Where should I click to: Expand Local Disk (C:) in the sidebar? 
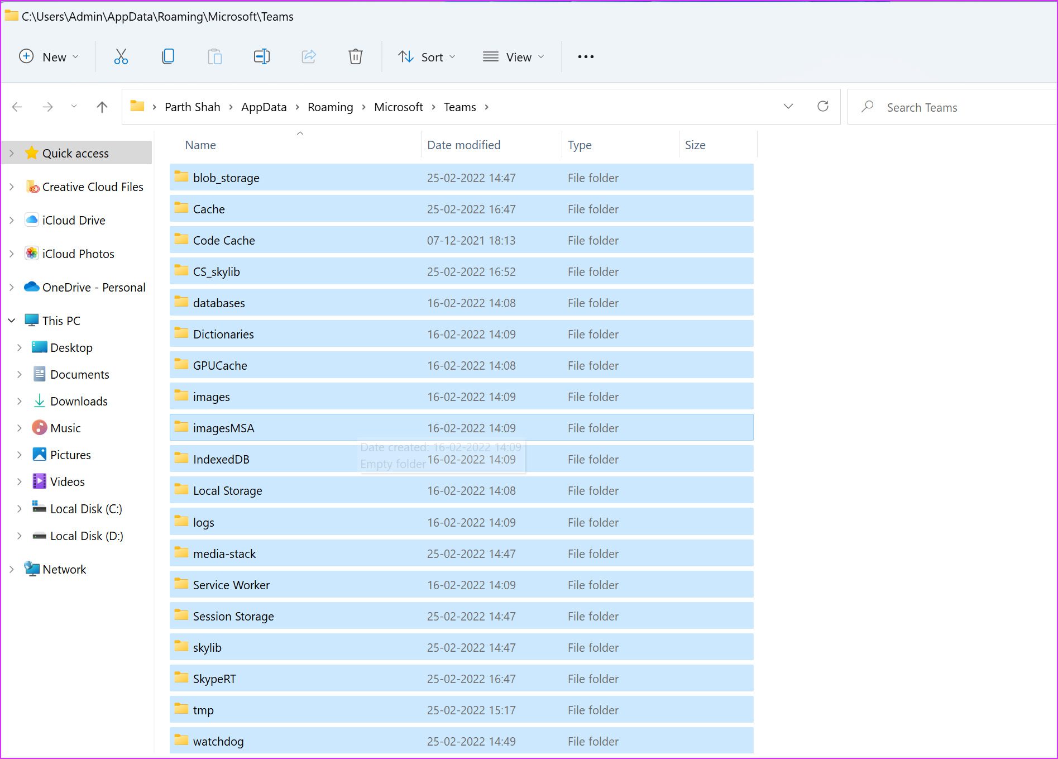pyautogui.click(x=18, y=509)
